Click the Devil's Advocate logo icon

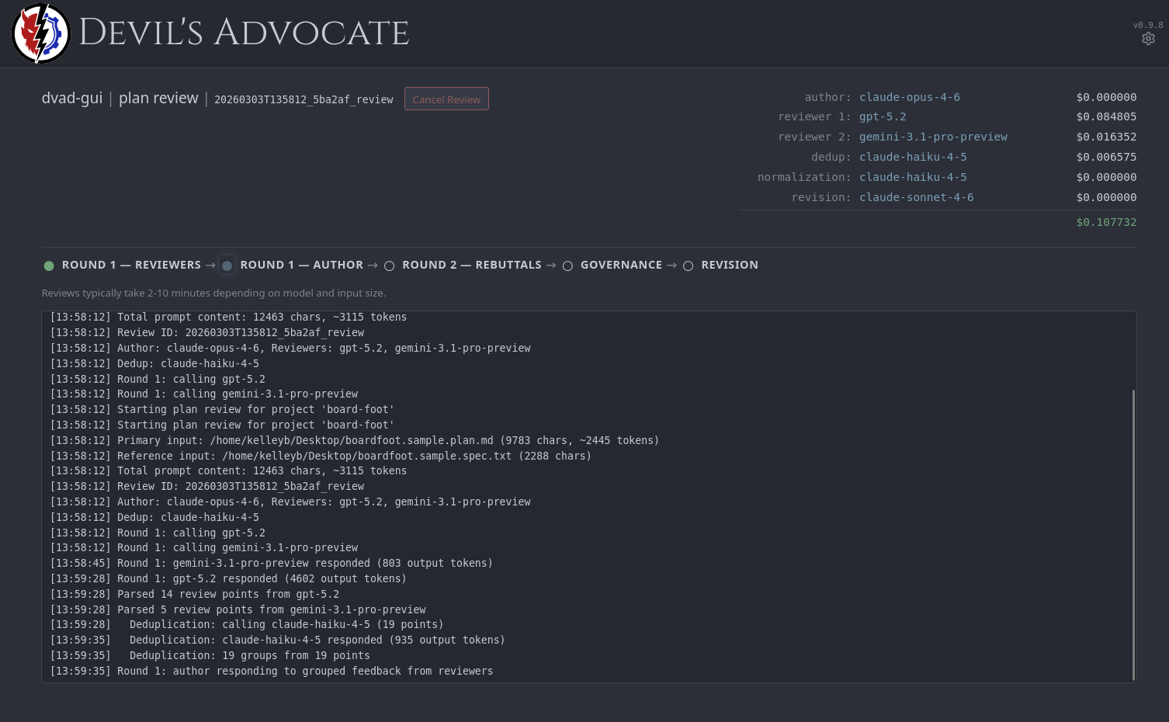point(40,33)
